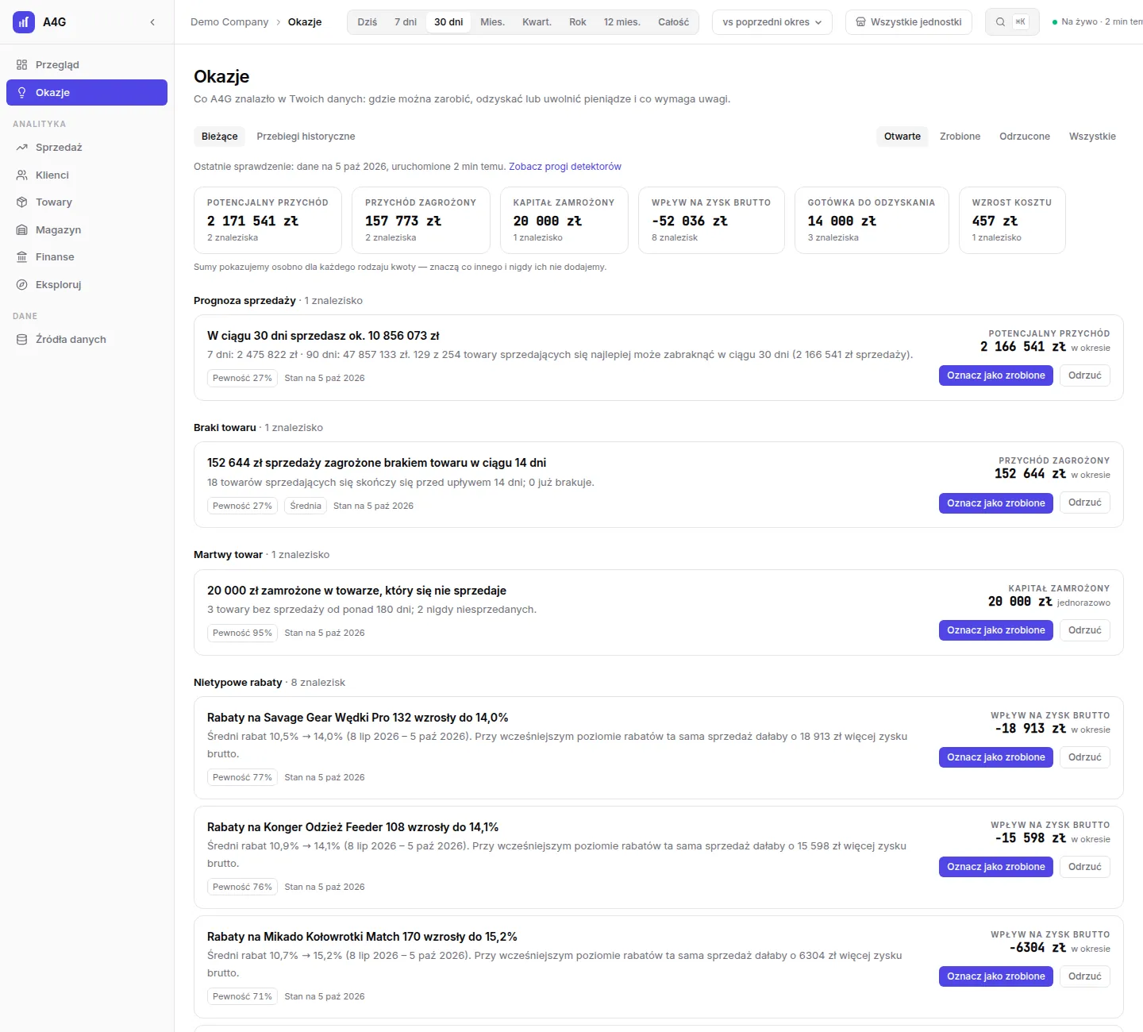The image size is (1143, 1032).
Task: Click the search magnifier icon
Action: (1000, 22)
